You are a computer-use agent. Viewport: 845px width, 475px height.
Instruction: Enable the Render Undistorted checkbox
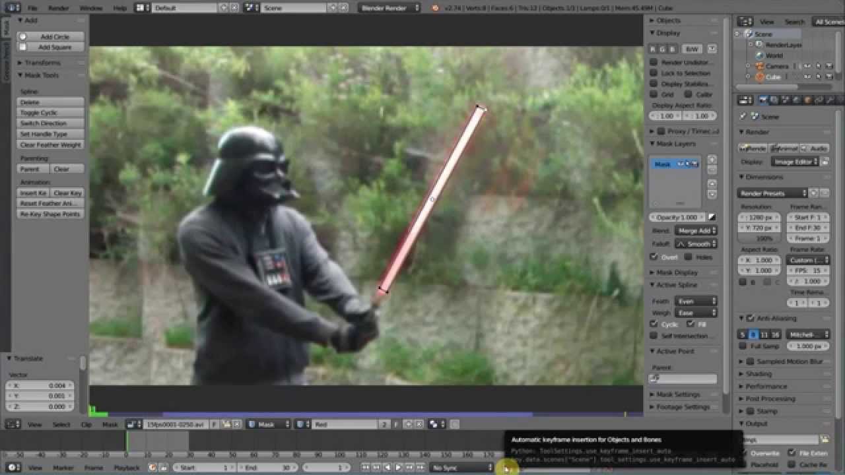pos(654,63)
